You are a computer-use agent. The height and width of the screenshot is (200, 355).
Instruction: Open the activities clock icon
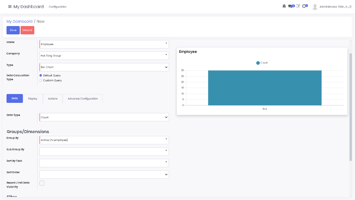(304, 6)
